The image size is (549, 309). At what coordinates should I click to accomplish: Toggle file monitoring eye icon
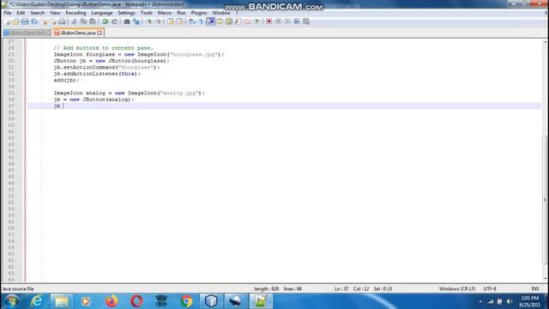pyautogui.click(x=257, y=21)
